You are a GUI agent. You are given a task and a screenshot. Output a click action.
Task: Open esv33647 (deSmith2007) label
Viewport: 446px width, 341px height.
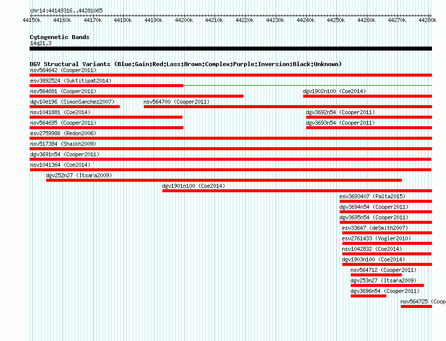(375, 228)
